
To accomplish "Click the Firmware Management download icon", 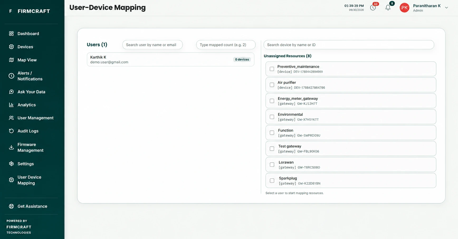I will 11,147.
